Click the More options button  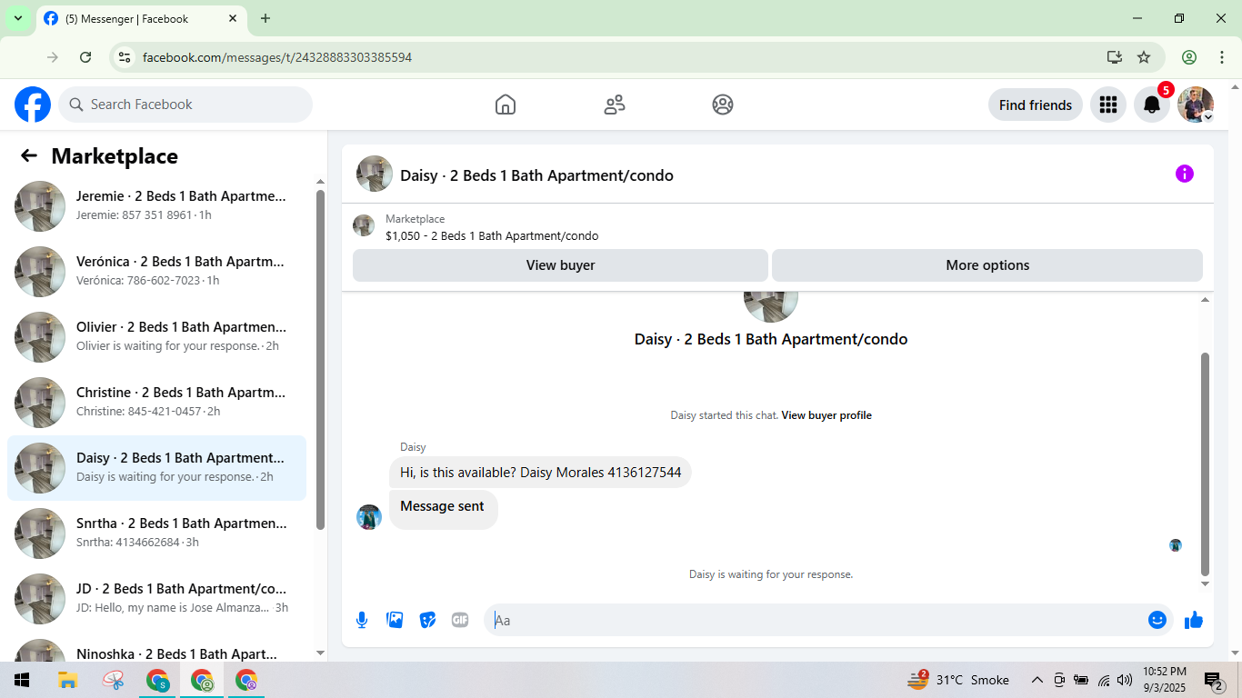987,265
